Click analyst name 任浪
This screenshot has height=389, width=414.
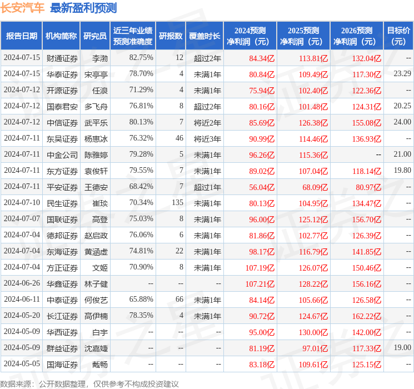100,91
